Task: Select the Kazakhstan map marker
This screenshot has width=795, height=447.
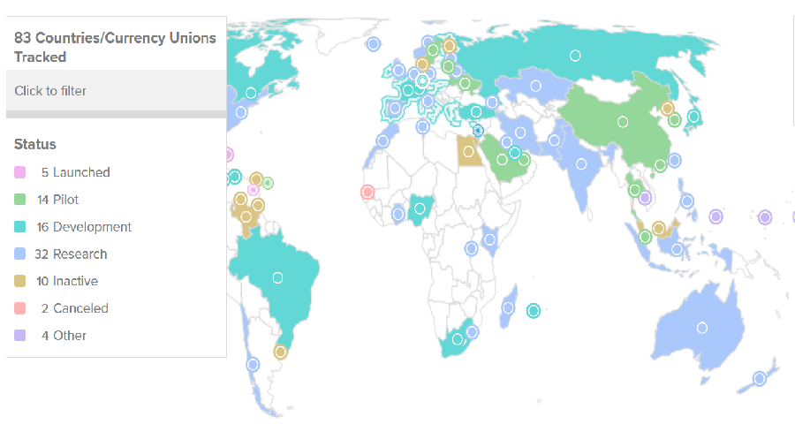Action: 536,87
